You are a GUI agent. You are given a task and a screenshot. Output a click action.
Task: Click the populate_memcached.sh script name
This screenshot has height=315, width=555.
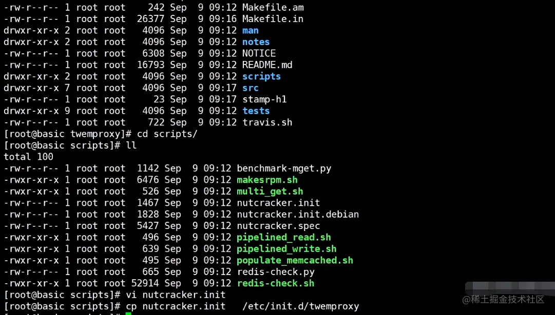[295, 260]
